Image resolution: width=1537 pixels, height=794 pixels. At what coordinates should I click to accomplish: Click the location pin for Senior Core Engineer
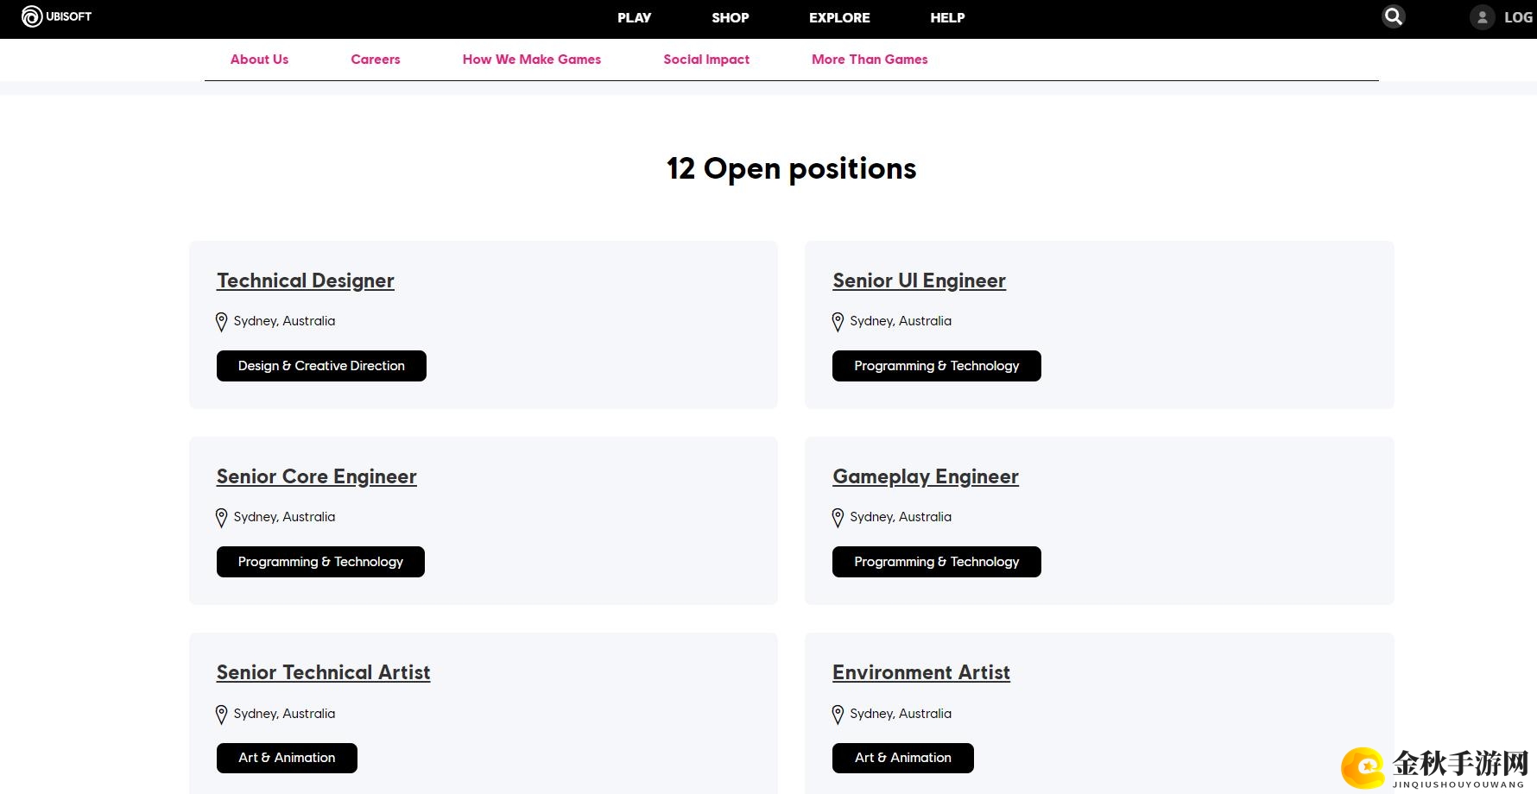pyautogui.click(x=221, y=518)
